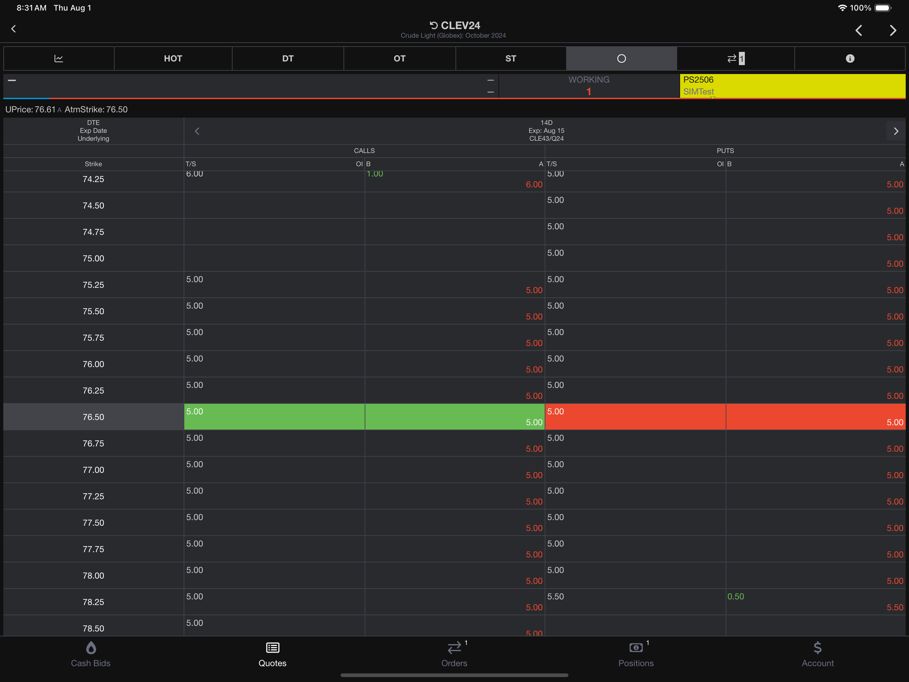Tap the call ask 5.00 at 76.00
The height and width of the screenshot is (682, 909).
(534, 369)
